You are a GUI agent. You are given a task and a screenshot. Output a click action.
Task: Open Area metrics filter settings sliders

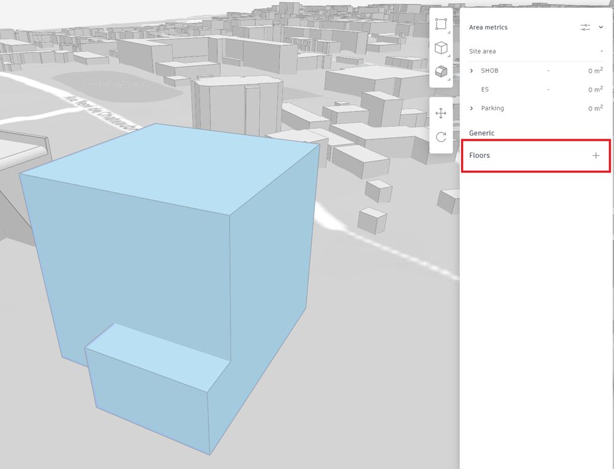(585, 28)
